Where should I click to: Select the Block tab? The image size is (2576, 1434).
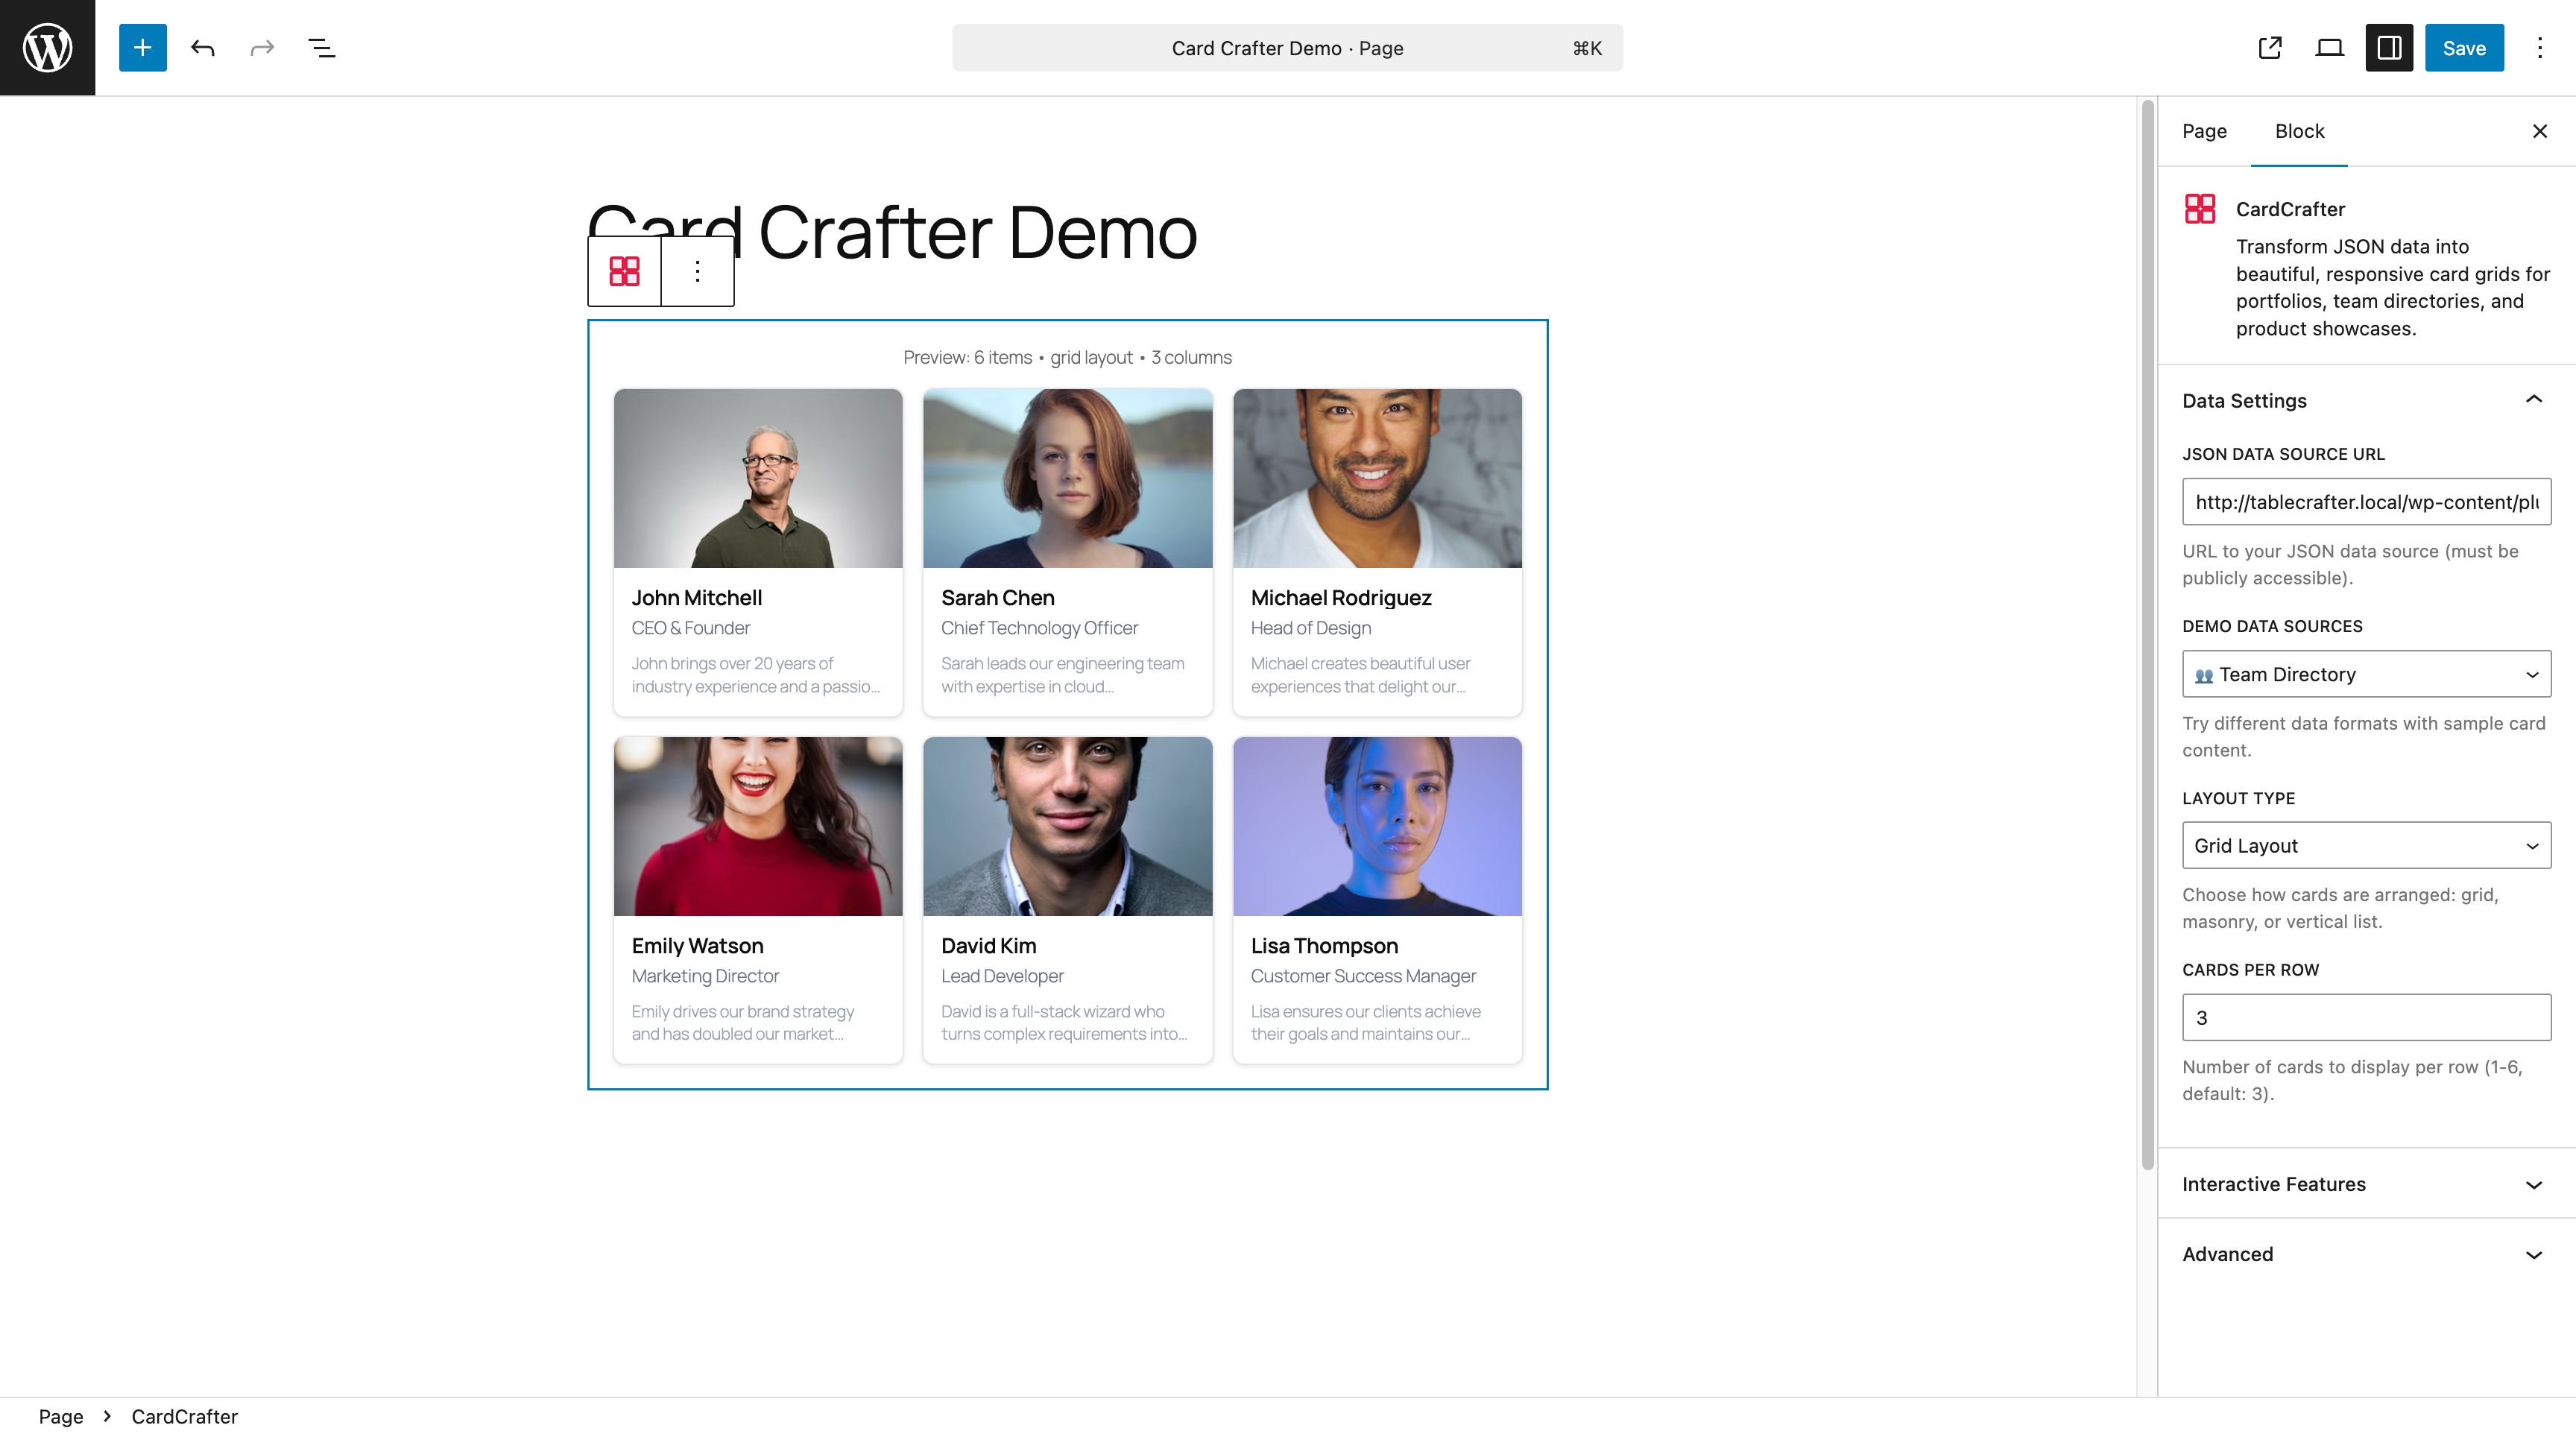(x=2299, y=131)
